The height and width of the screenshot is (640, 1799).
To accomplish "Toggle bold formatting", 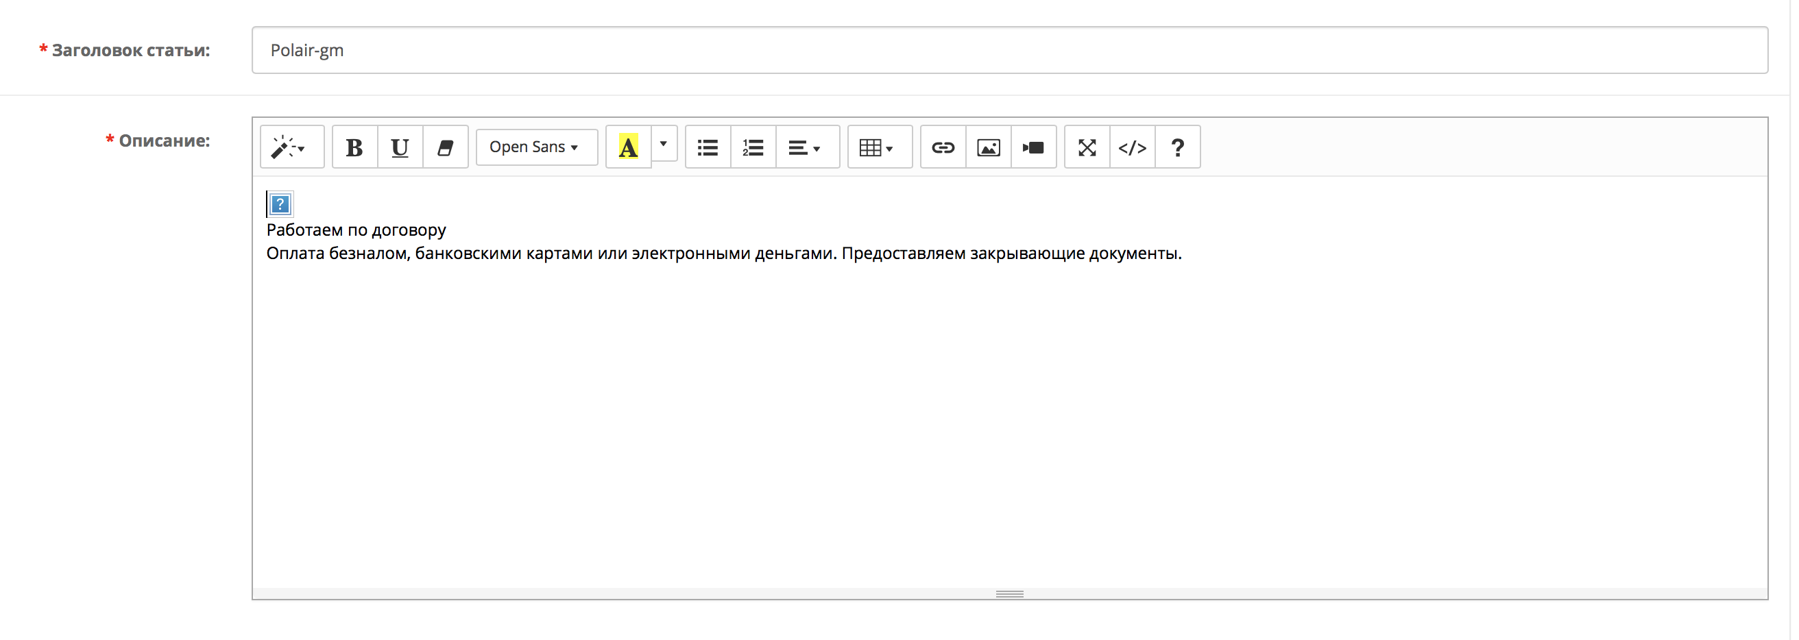I will pyautogui.click(x=354, y=147).
